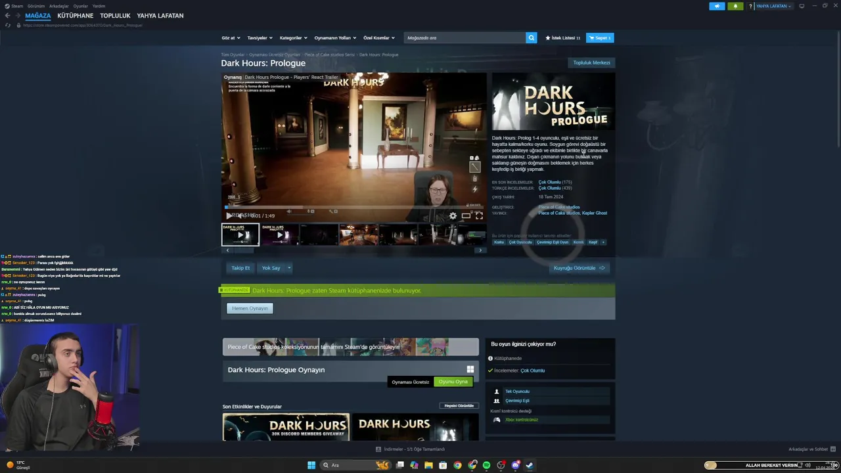Open trailer settings gear

(453, 215)
